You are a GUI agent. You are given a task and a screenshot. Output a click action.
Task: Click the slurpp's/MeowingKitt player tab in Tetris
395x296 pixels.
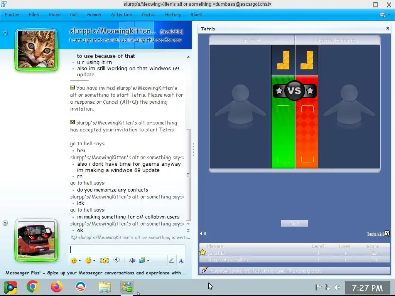tap(338, 40)
